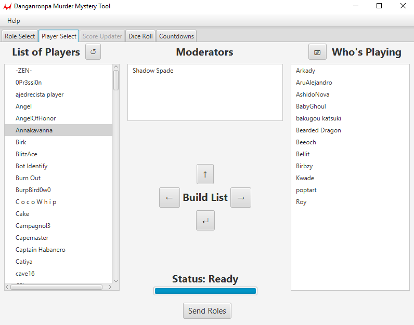Click the Danganronpa app logo icon

pos(7,6)
